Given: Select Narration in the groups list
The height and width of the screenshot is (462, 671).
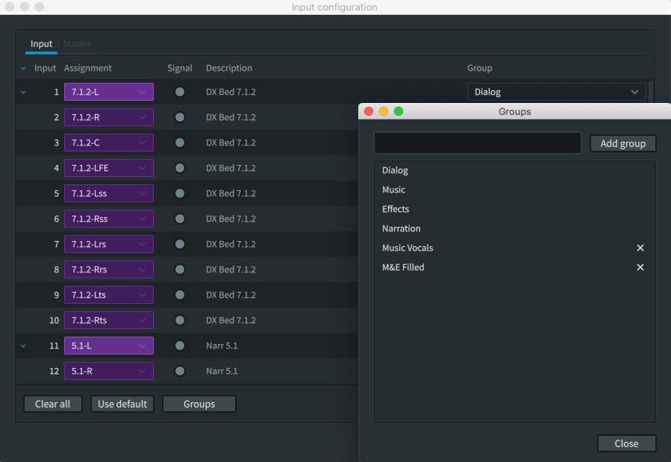Looking at the screenshot, I should (402, 228).
